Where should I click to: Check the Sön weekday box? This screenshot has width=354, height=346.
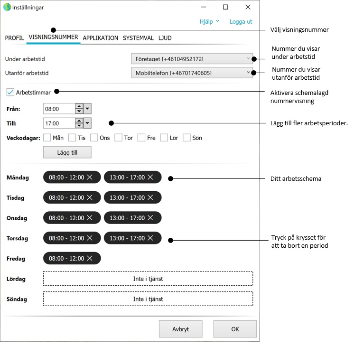click(x=186, y=138)
